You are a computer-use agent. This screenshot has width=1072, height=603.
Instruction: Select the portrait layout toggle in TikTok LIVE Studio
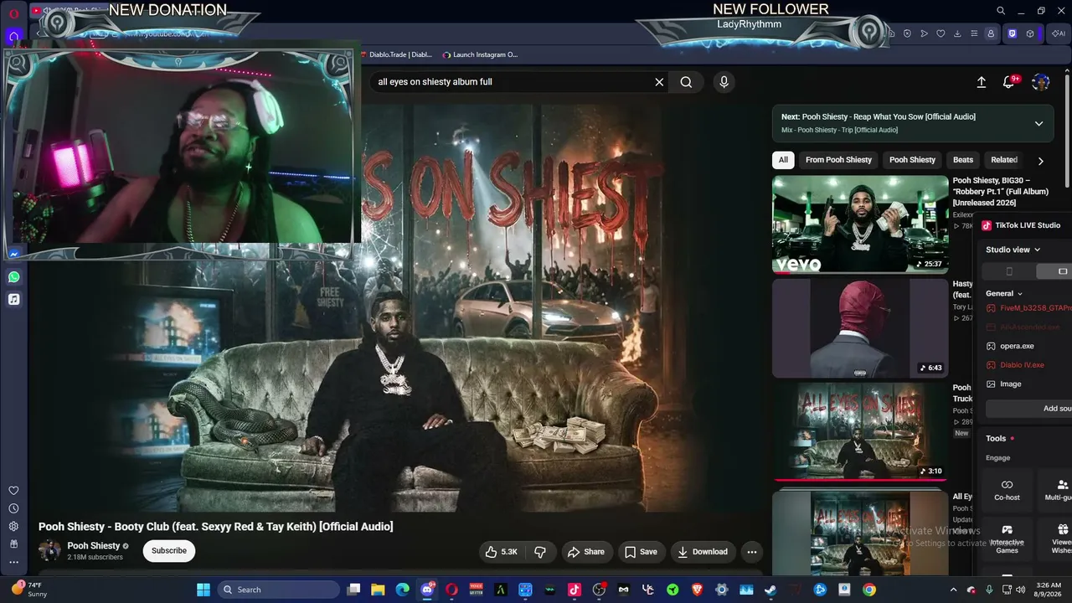tap(1008, 271)
